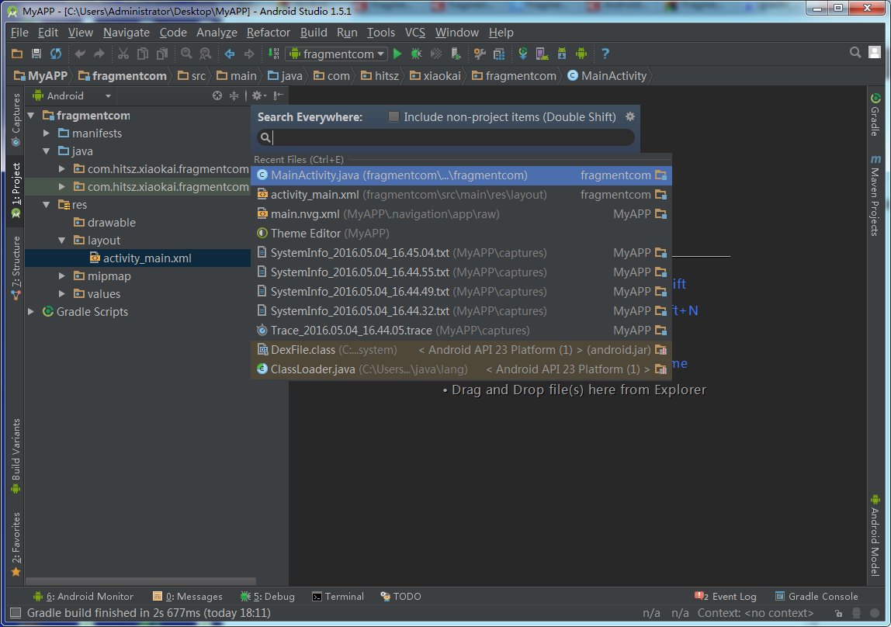Click the search magnifier at top right

point(855,53)
